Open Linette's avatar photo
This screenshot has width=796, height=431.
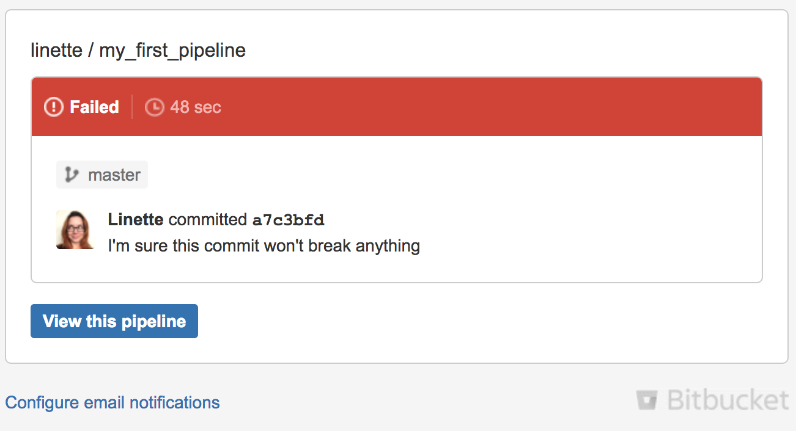tap(75, 230)
